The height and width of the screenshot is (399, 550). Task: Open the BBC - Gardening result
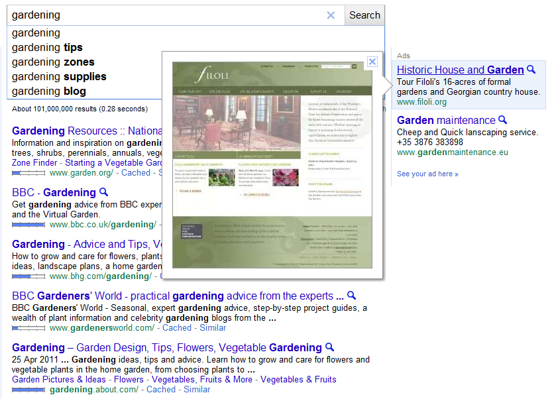coord(54,193)
